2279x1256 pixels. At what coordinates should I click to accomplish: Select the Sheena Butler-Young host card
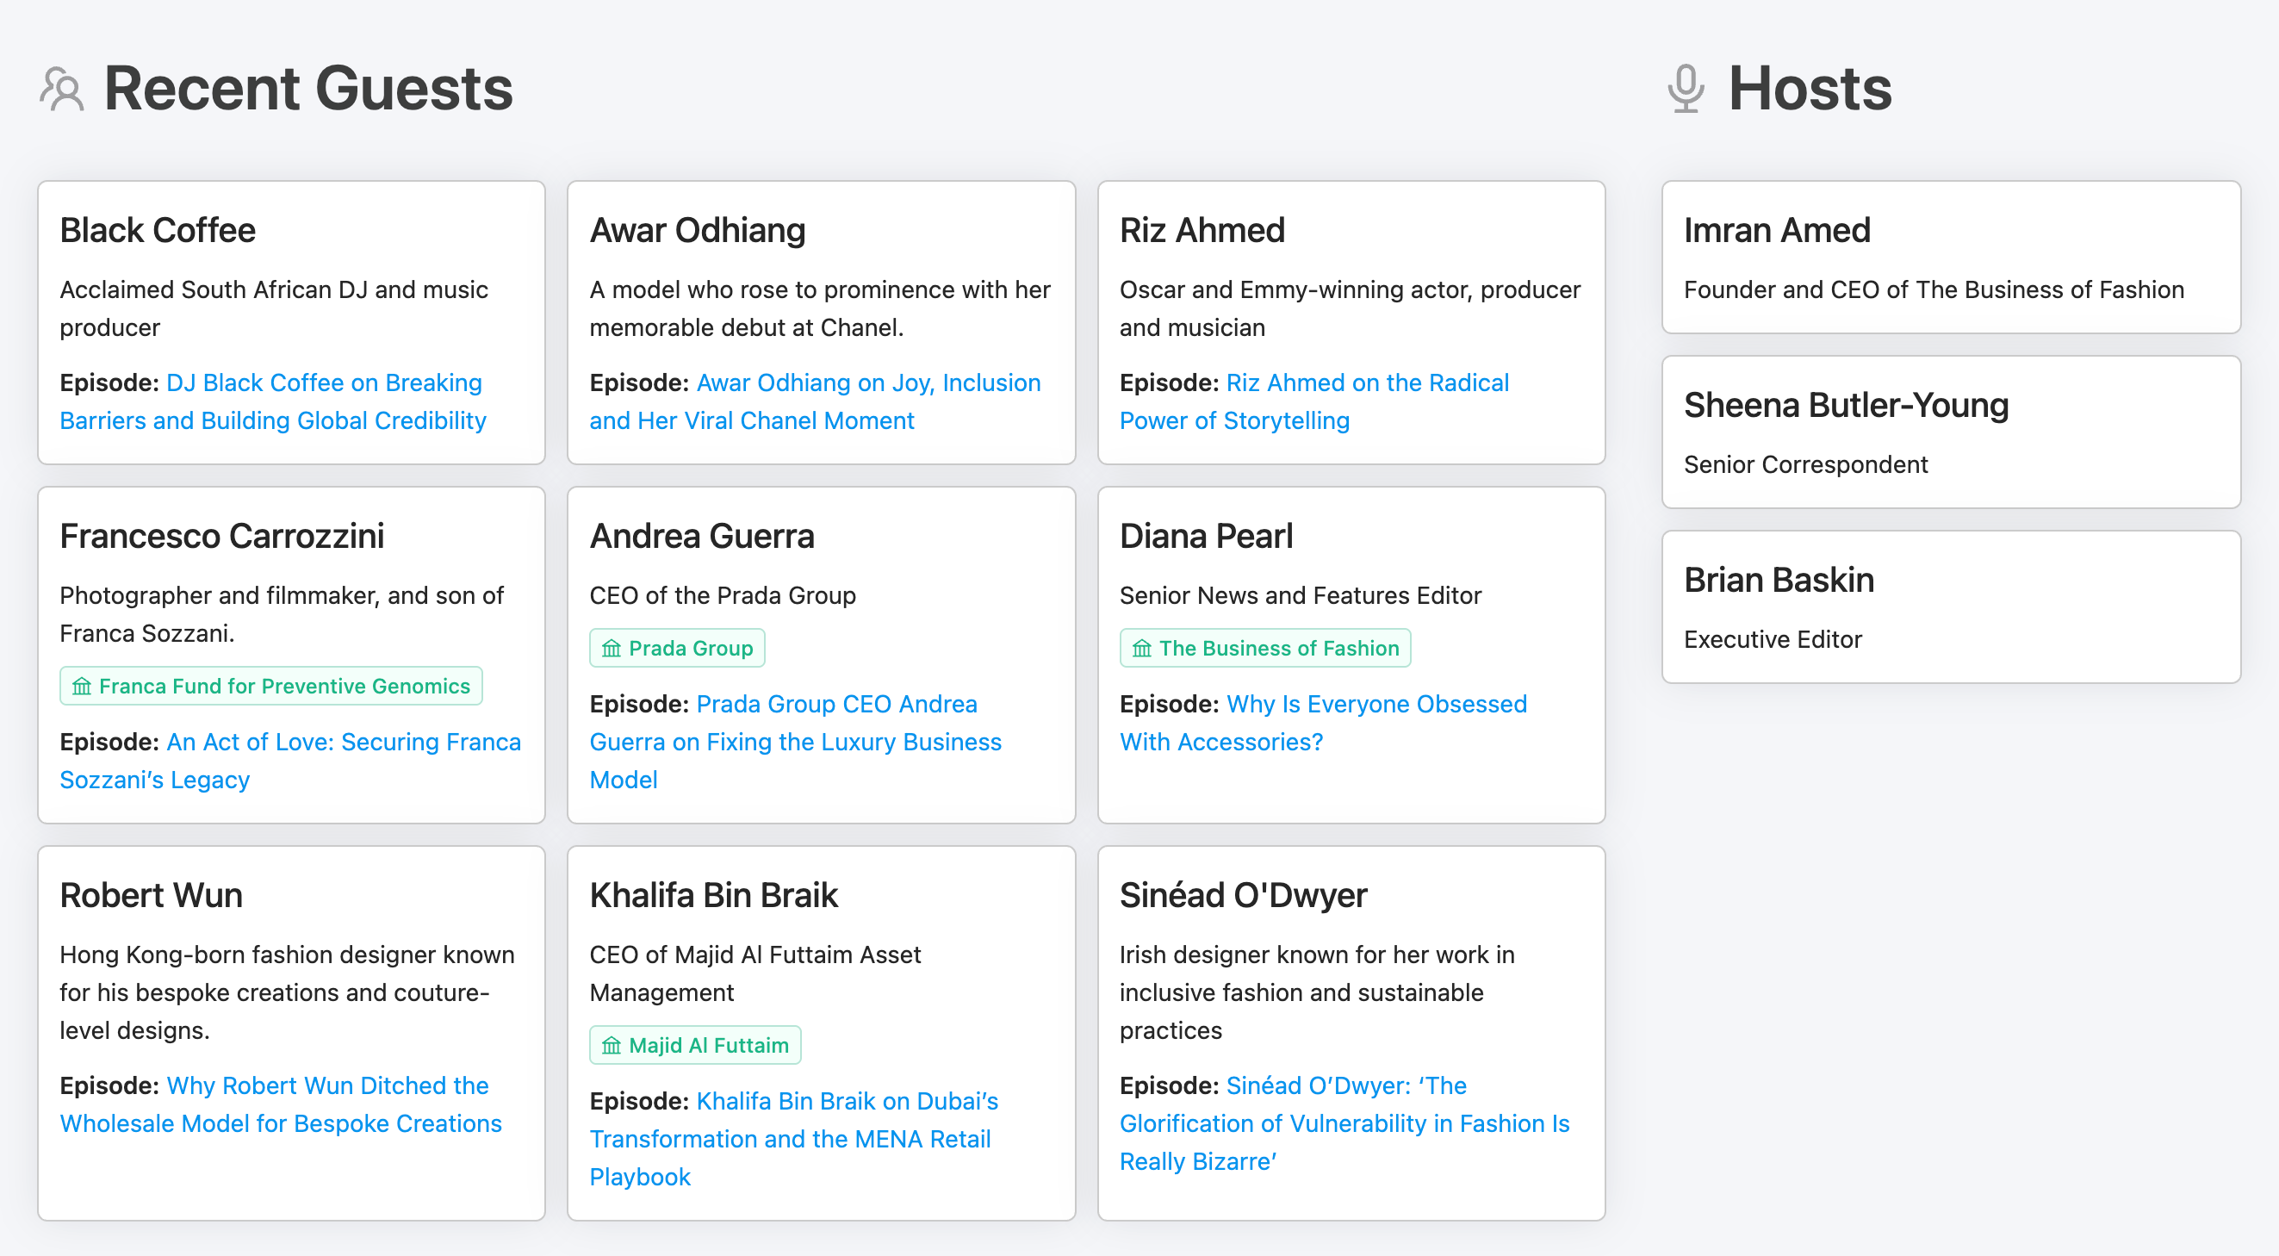(x=1950, y=432)
